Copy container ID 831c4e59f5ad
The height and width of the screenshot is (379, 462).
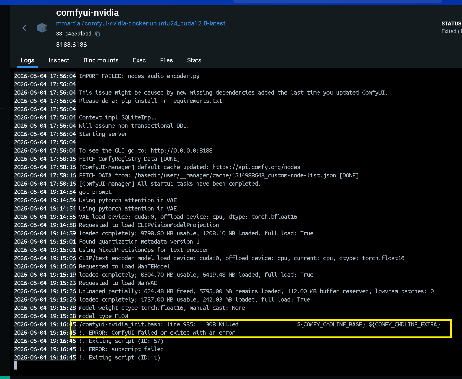[x=98, y=34]
